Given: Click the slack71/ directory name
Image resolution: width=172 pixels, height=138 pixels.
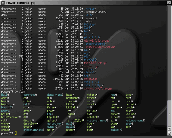Looking at the screenshot, I should tap(90, 72).
